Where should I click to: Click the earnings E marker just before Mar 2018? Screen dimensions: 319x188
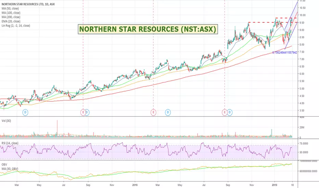click(153, 112)
